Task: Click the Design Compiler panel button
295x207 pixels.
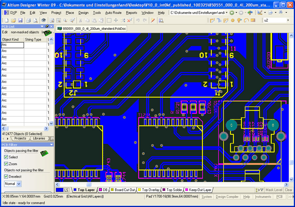Action: coord(227,197)
